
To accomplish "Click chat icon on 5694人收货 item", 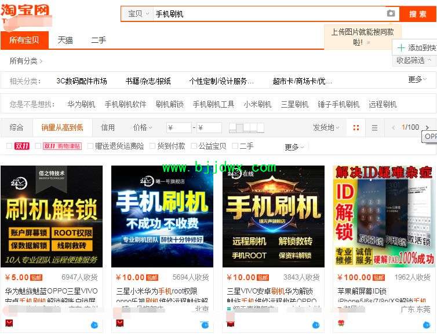I will (205, 325).
